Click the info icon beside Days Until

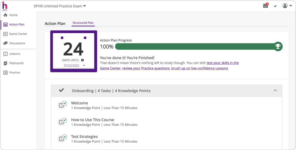(82, 60)
